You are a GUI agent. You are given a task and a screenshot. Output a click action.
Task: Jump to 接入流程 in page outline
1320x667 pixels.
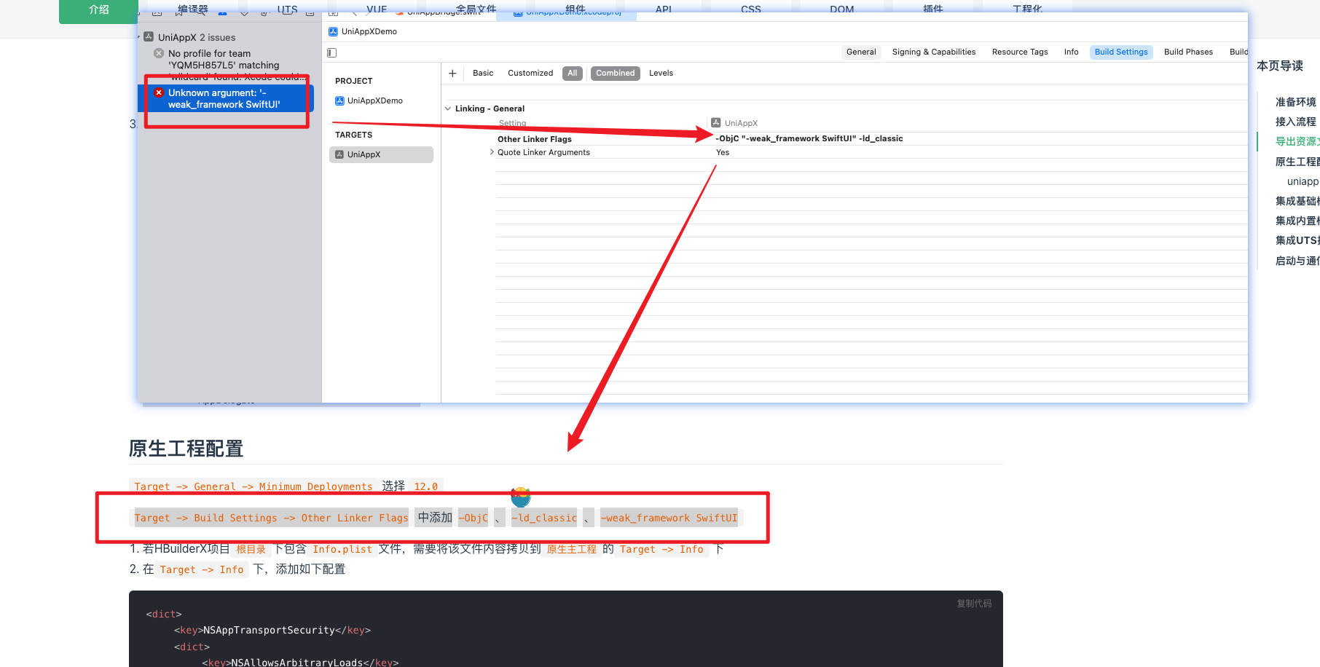pyautogui.click(x=1296, y=122)
